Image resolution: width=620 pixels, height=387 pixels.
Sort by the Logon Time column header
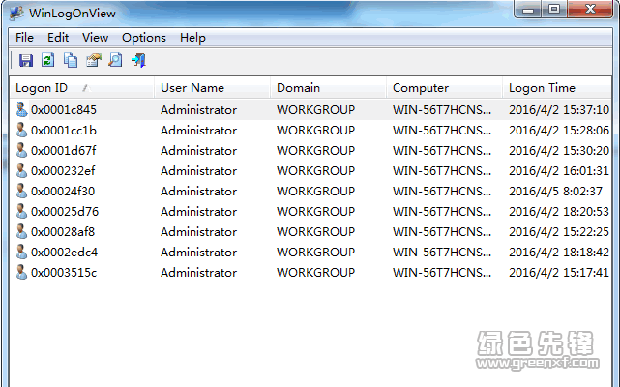point(557,88)
